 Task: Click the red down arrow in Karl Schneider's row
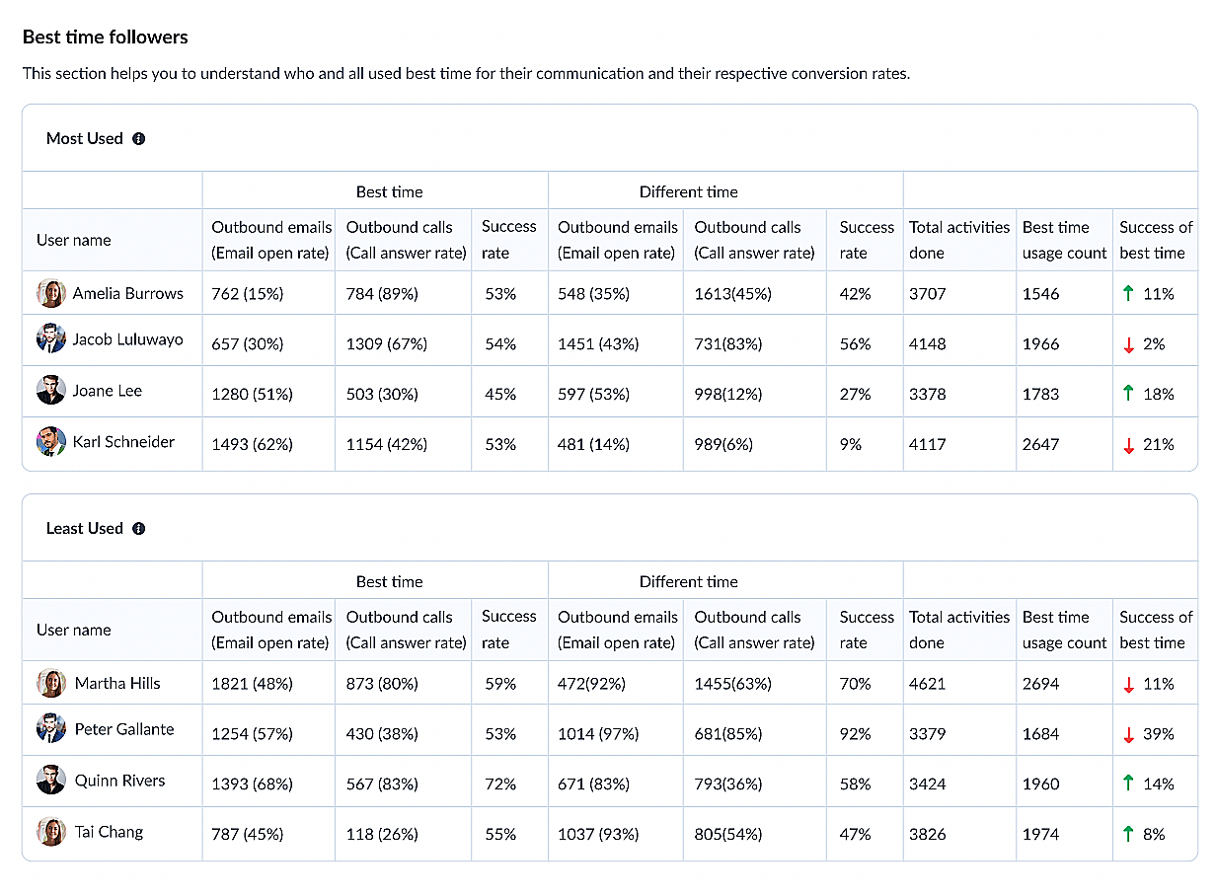tap(1128, 445)
